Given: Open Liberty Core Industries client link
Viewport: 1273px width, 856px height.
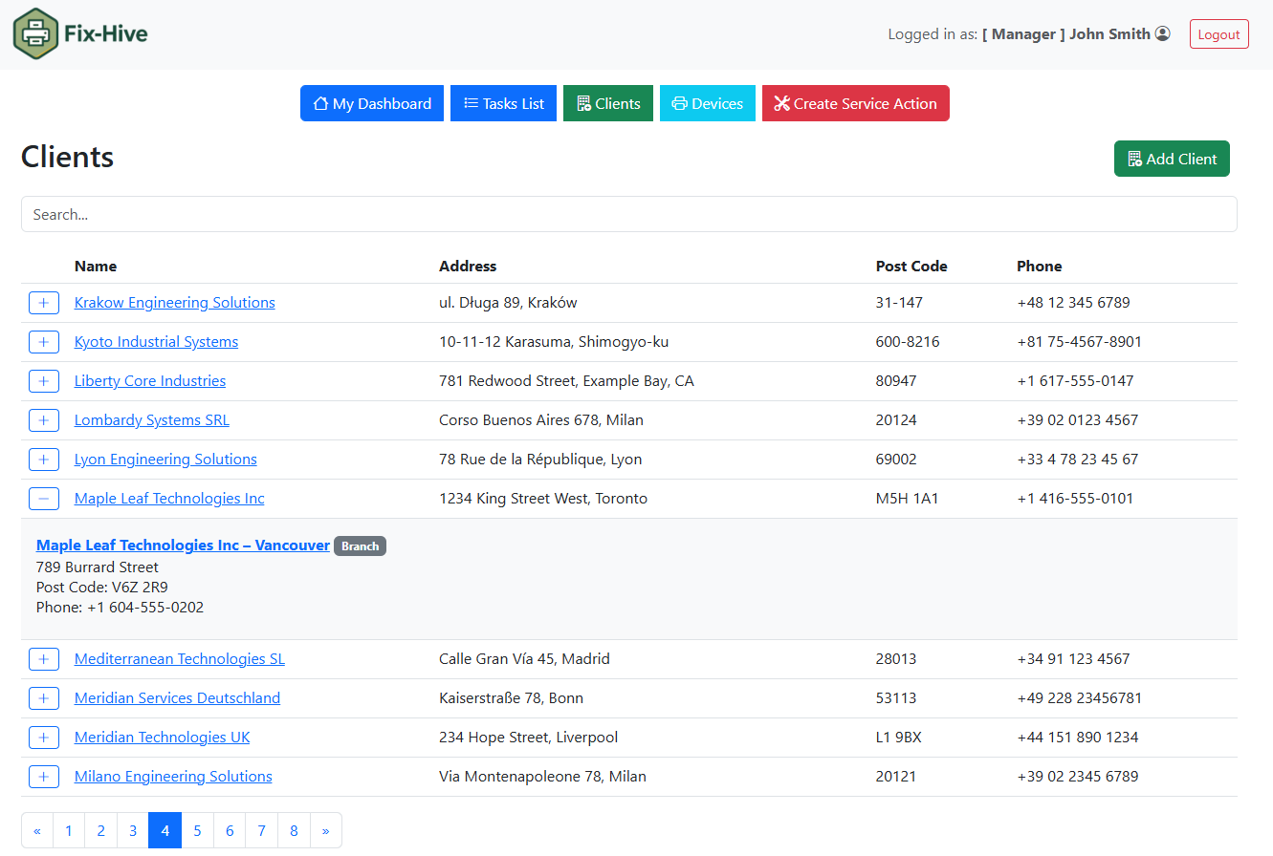Looking at the screenshot, I should pyautogui.click(x=150, y=381).
